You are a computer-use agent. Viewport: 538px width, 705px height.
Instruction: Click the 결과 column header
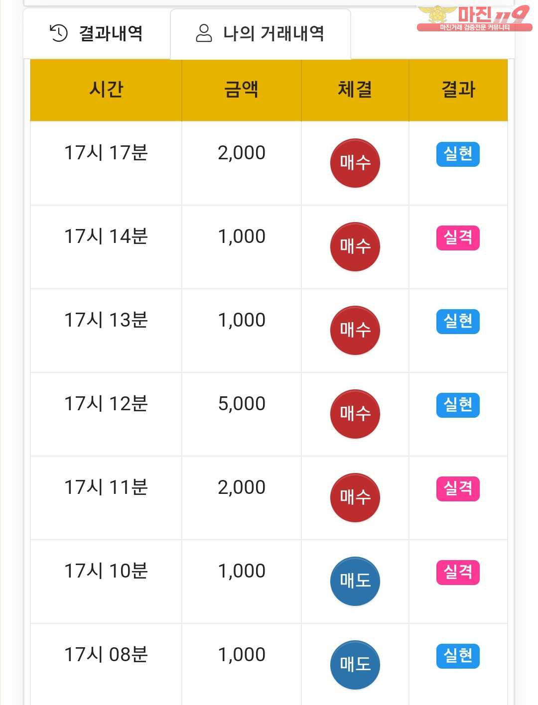[x=458, y=90]
